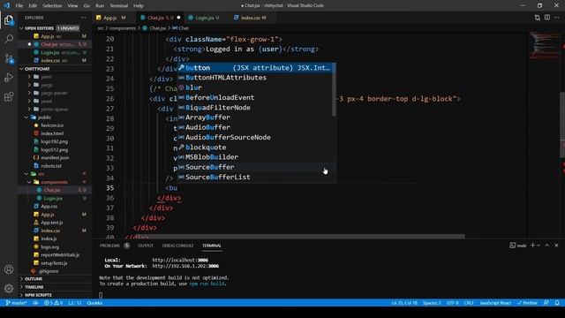Switch to the index.css editor tab

[x=253, y=18]
